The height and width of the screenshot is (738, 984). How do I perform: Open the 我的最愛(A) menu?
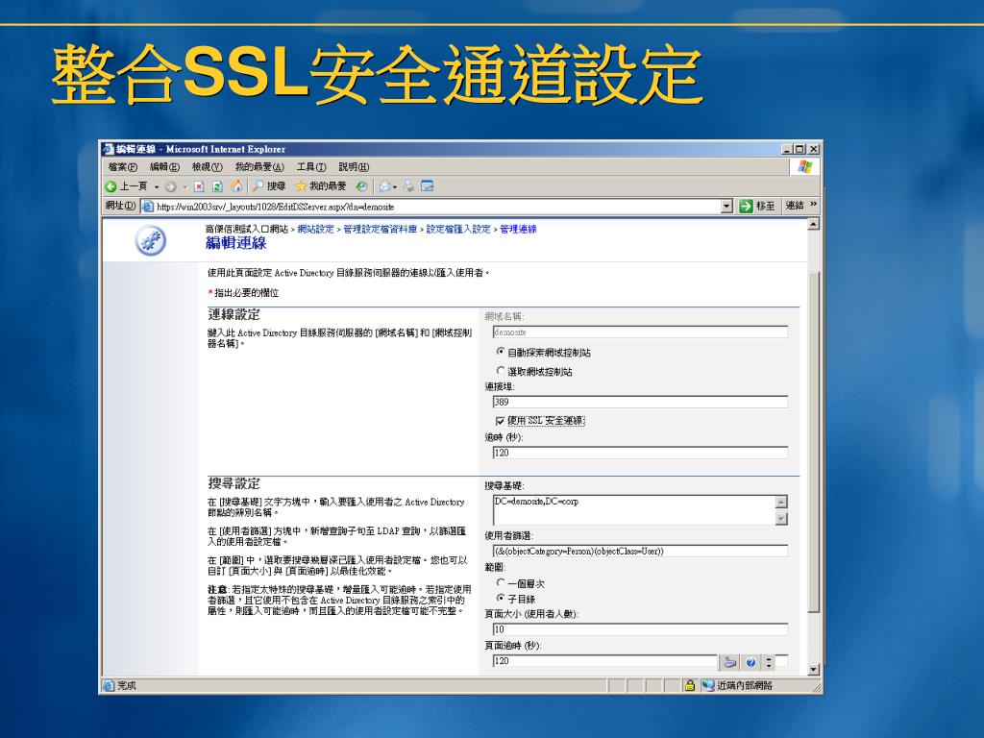(x=259, y=167)
